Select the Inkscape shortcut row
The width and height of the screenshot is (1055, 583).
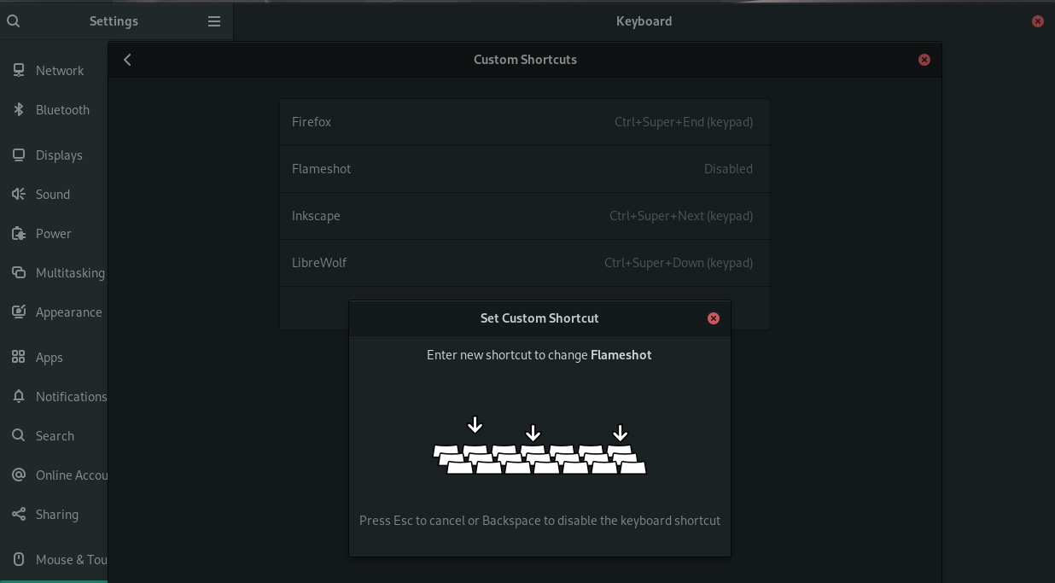(524, 216)
